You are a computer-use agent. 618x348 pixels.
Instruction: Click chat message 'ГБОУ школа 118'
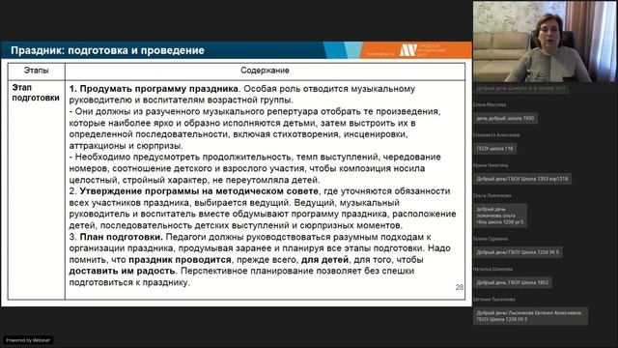click(494, 149)
